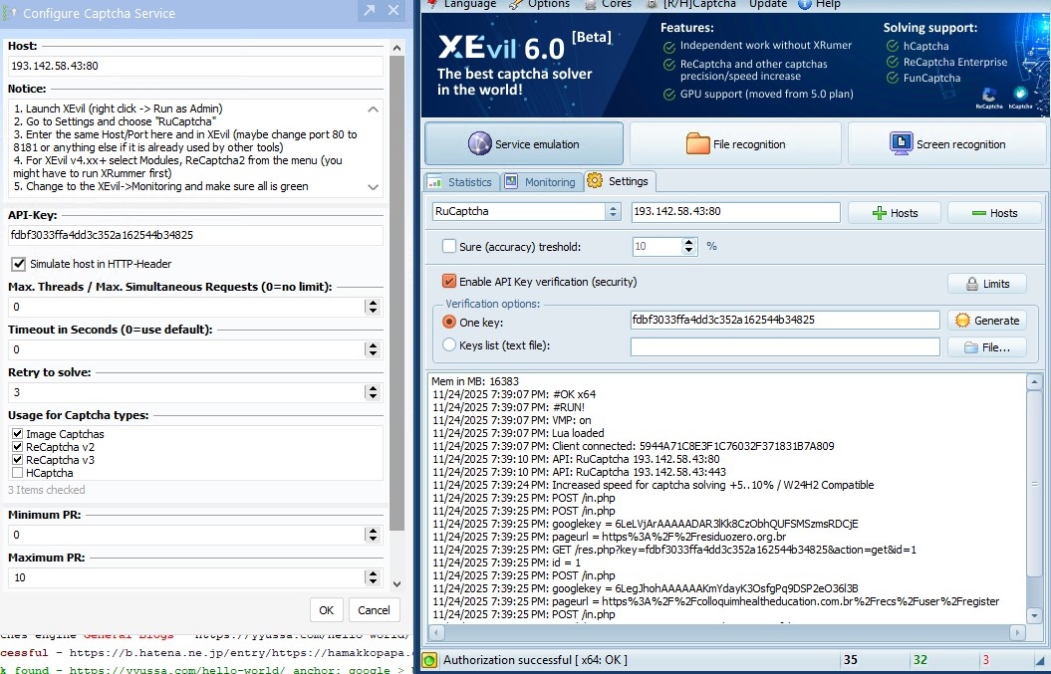Generate a new API key
This screenshot has width=1051, height=674.
click(x=986, y=321)
